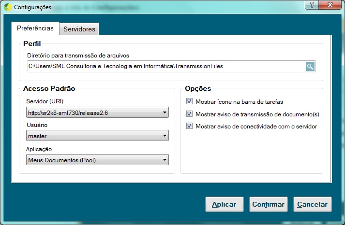345x225 pixels.
Task: Open the Aplicação dropdown Meus Documentos (Pool)
Action: pyautogui.click(x=97, y=160)
